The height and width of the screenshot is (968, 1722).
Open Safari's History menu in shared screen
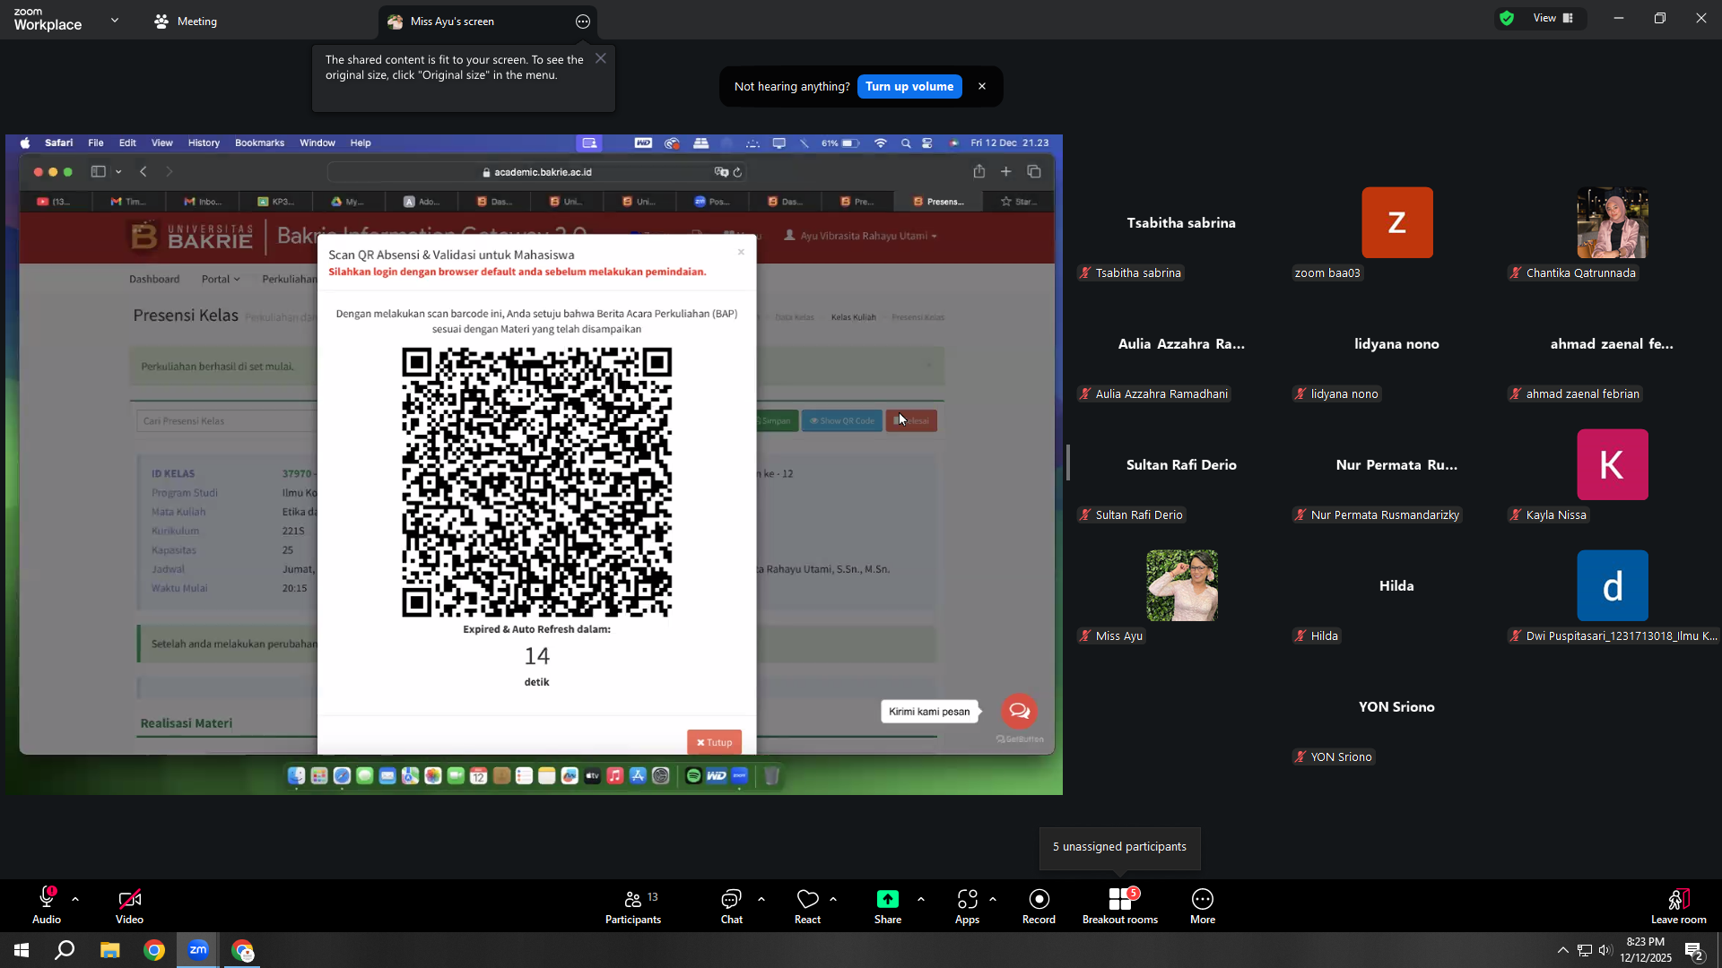(204, 143)
